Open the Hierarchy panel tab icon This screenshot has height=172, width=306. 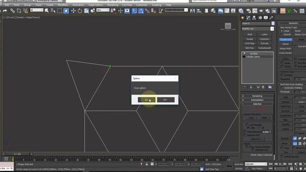pyautogui.click(x=254, y=18)
